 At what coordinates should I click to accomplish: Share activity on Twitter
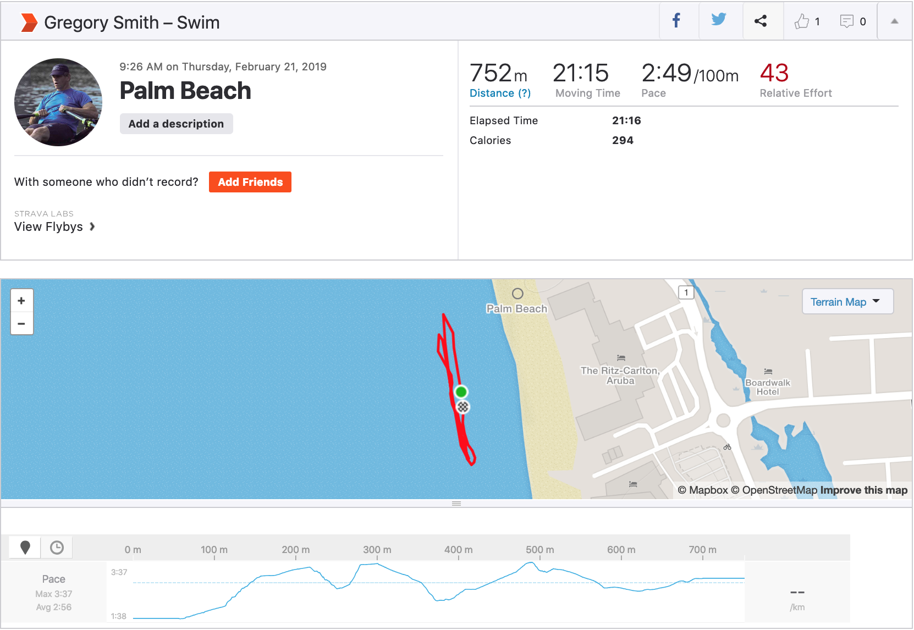click(x=719, y=21)
